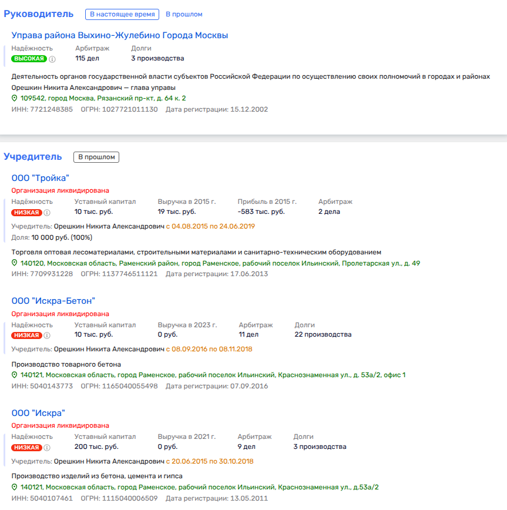Image resolution: width=507 pixels, height=510 pixels.
Task: Open Управа района Выхино-Жулебино organization page
Action: click(120, 35)
